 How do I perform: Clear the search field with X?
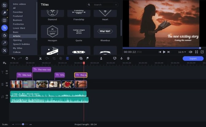(116, 5)
